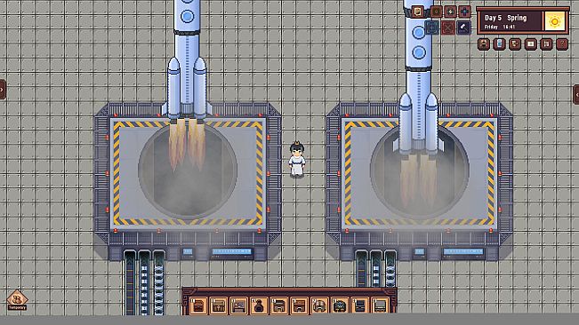Click conveyor belts under left launch pad
The height and width of the screenshot is (325, 579).
pos(144,282)
